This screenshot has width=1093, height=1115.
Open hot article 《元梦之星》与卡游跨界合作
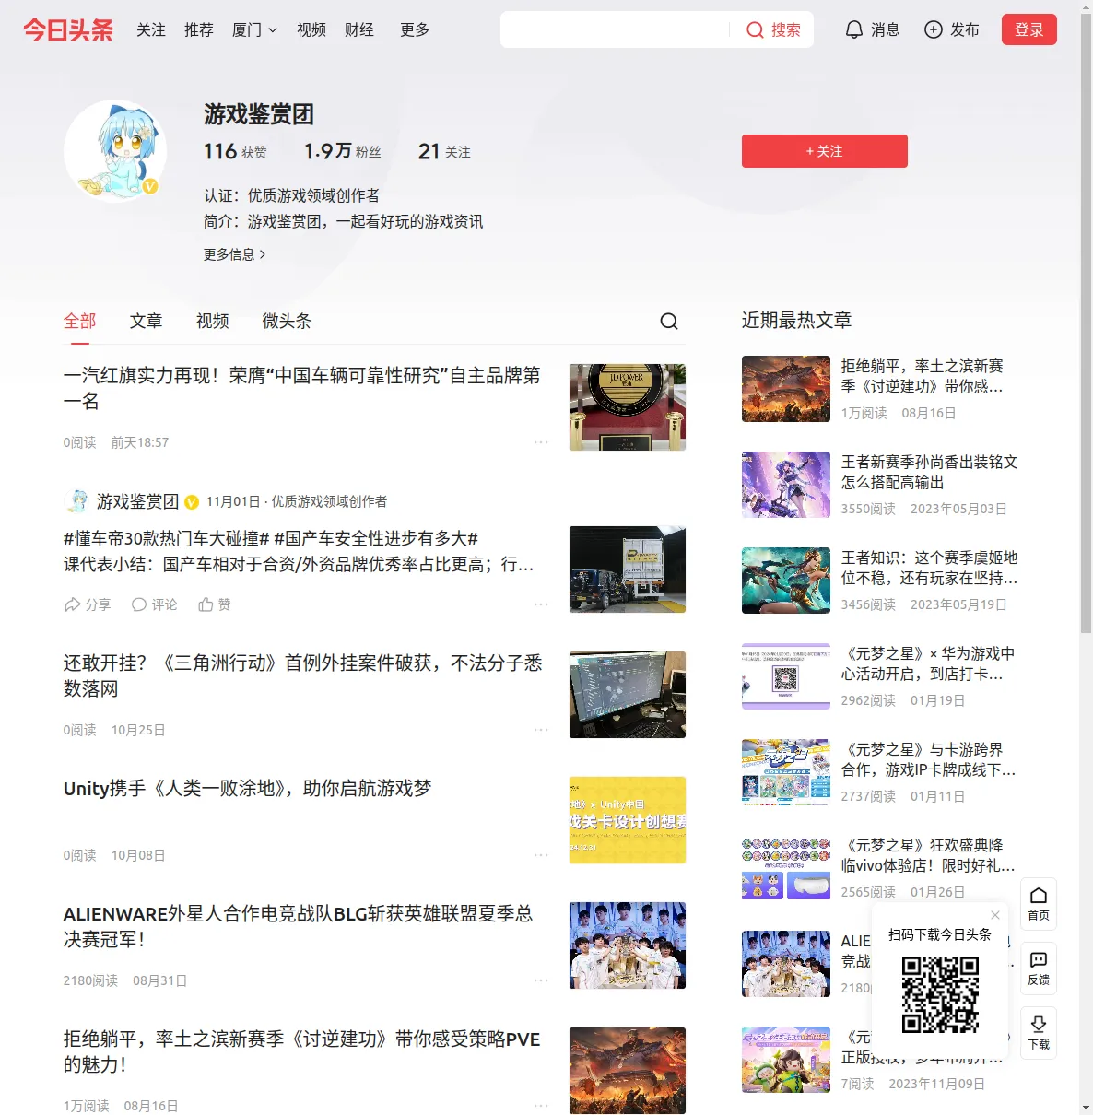click(x=928, y=759)
